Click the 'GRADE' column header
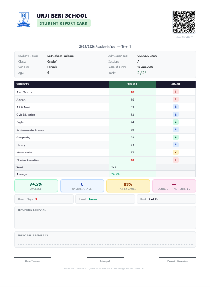 [176, 84]
